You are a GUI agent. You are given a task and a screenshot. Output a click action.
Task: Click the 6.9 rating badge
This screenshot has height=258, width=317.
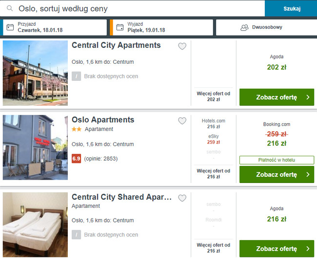pyautogui.click(x=77, y=159)
